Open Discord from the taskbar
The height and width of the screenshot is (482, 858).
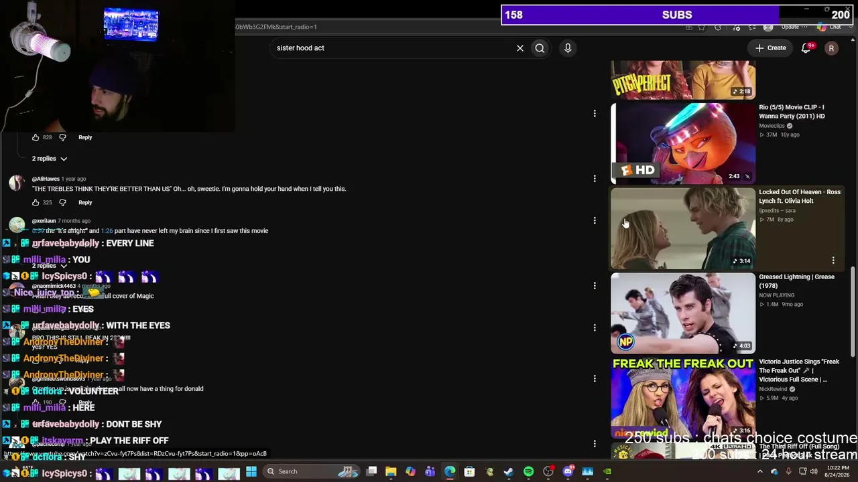(x=568, y=471)
